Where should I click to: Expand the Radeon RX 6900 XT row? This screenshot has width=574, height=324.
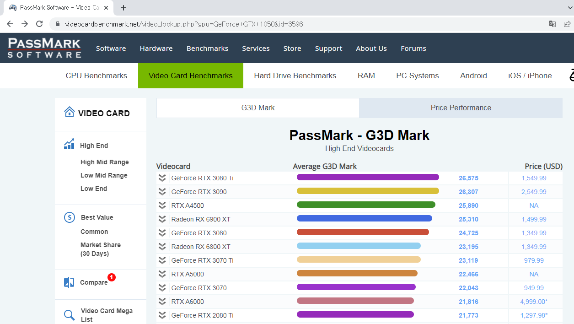pyautogui.click(x=162, y=219)
